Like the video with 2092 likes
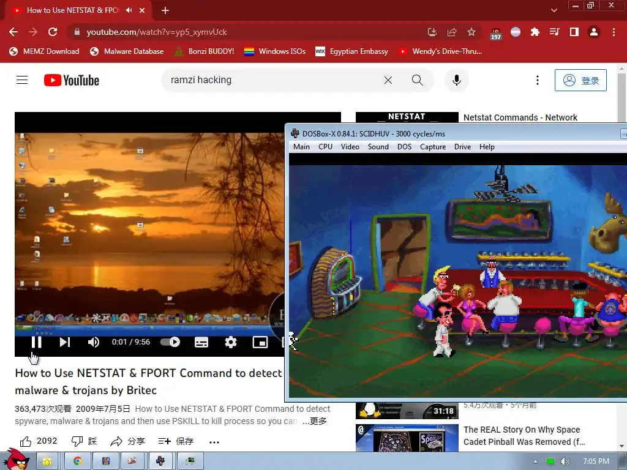The height and width of the screenshot is (470, 627). 39,441
